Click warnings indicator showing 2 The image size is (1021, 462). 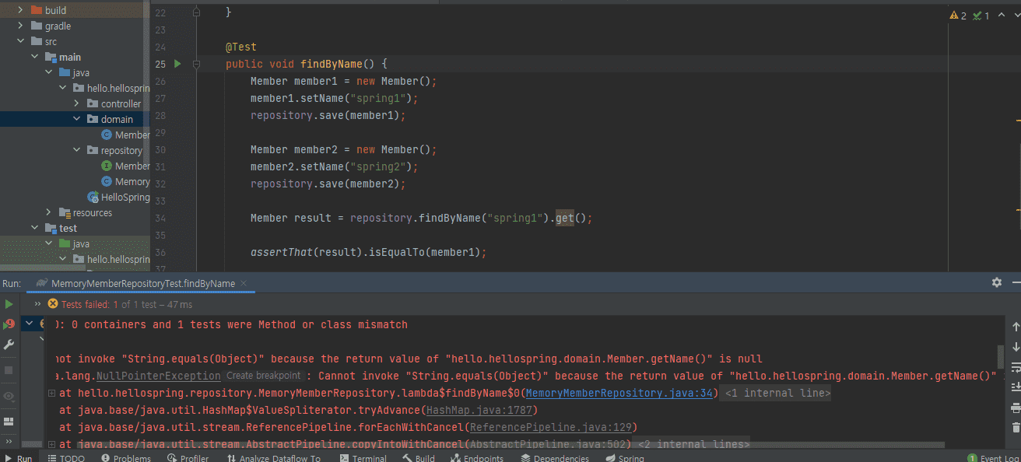(x=958, y=16)
